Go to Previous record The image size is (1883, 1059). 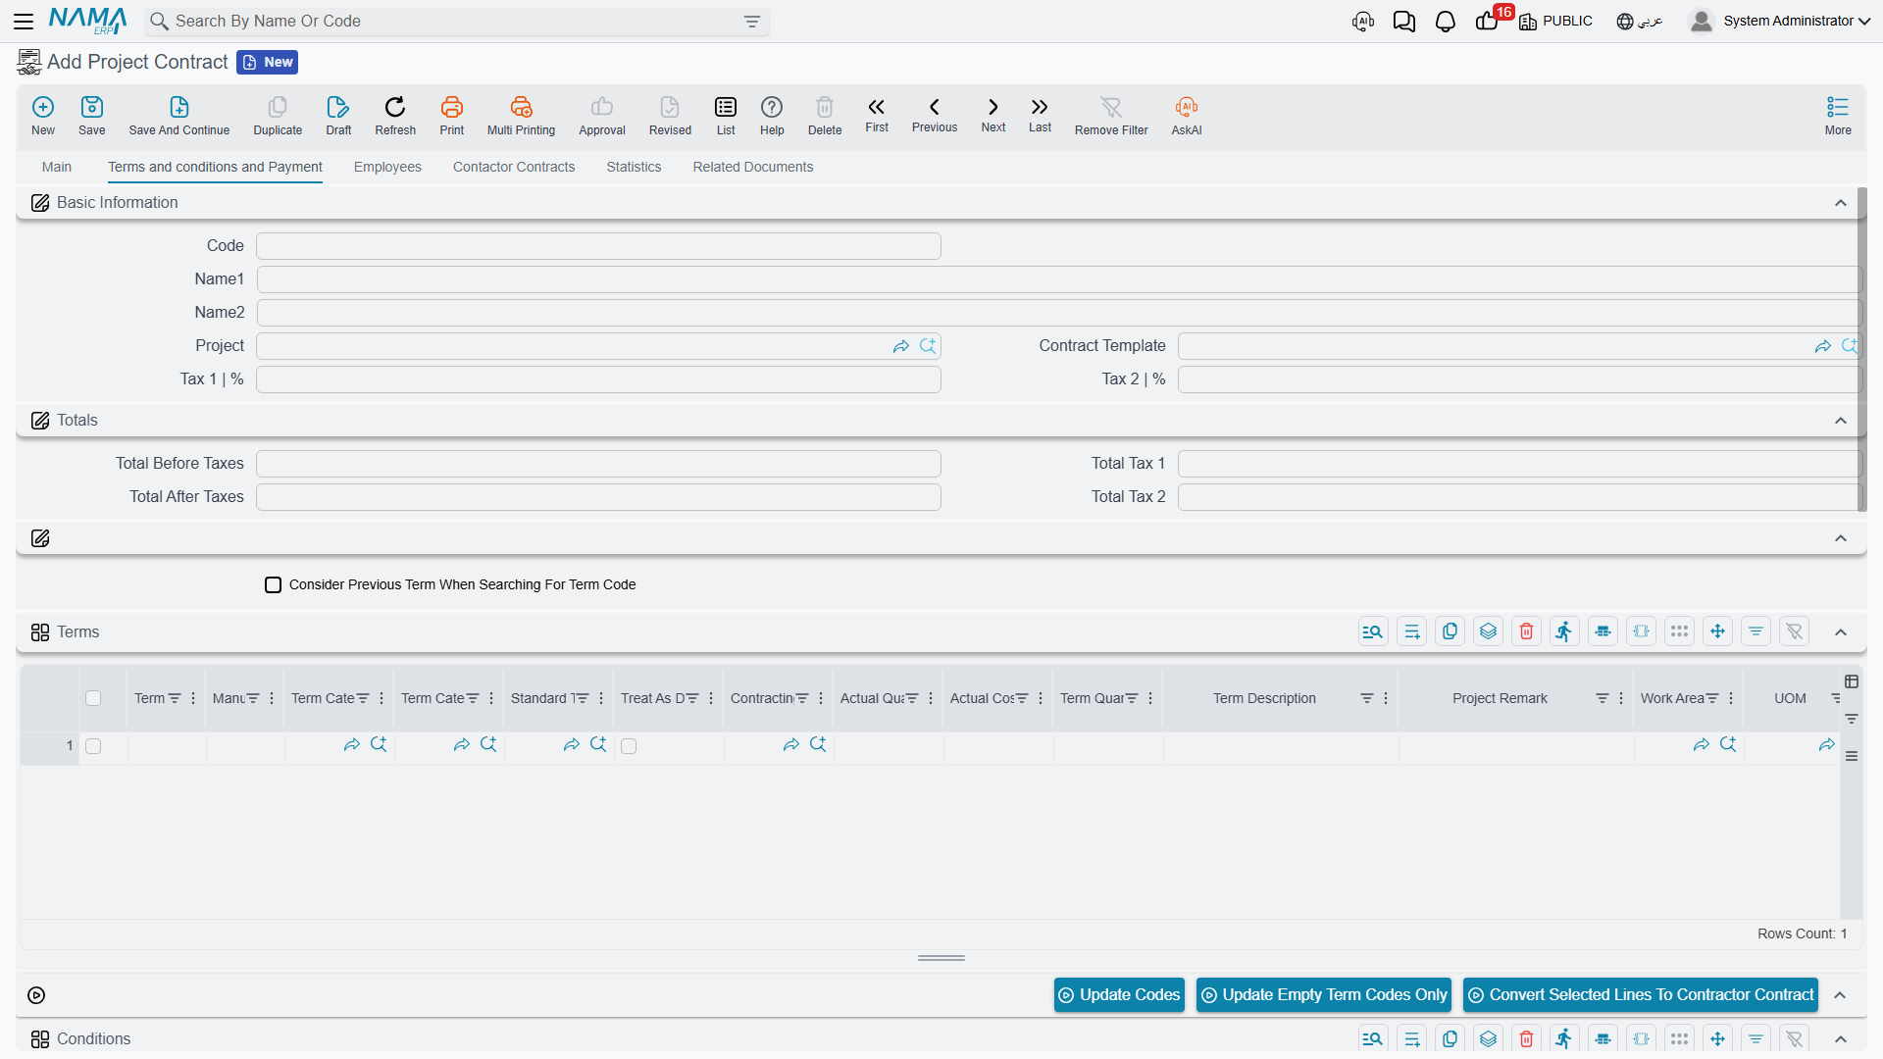(x=935, y=114)
